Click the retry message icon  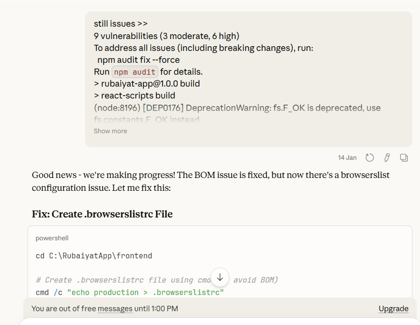click(370, 158)
